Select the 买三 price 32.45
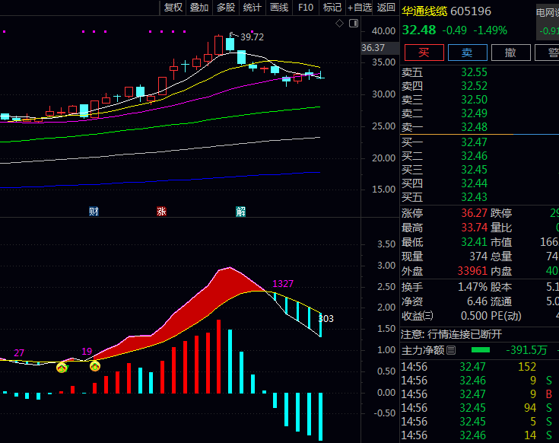 [x=474, y=170]
